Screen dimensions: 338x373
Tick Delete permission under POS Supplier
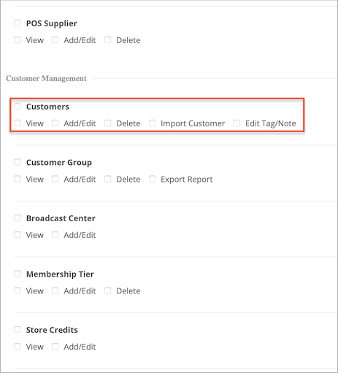point(107,40)
